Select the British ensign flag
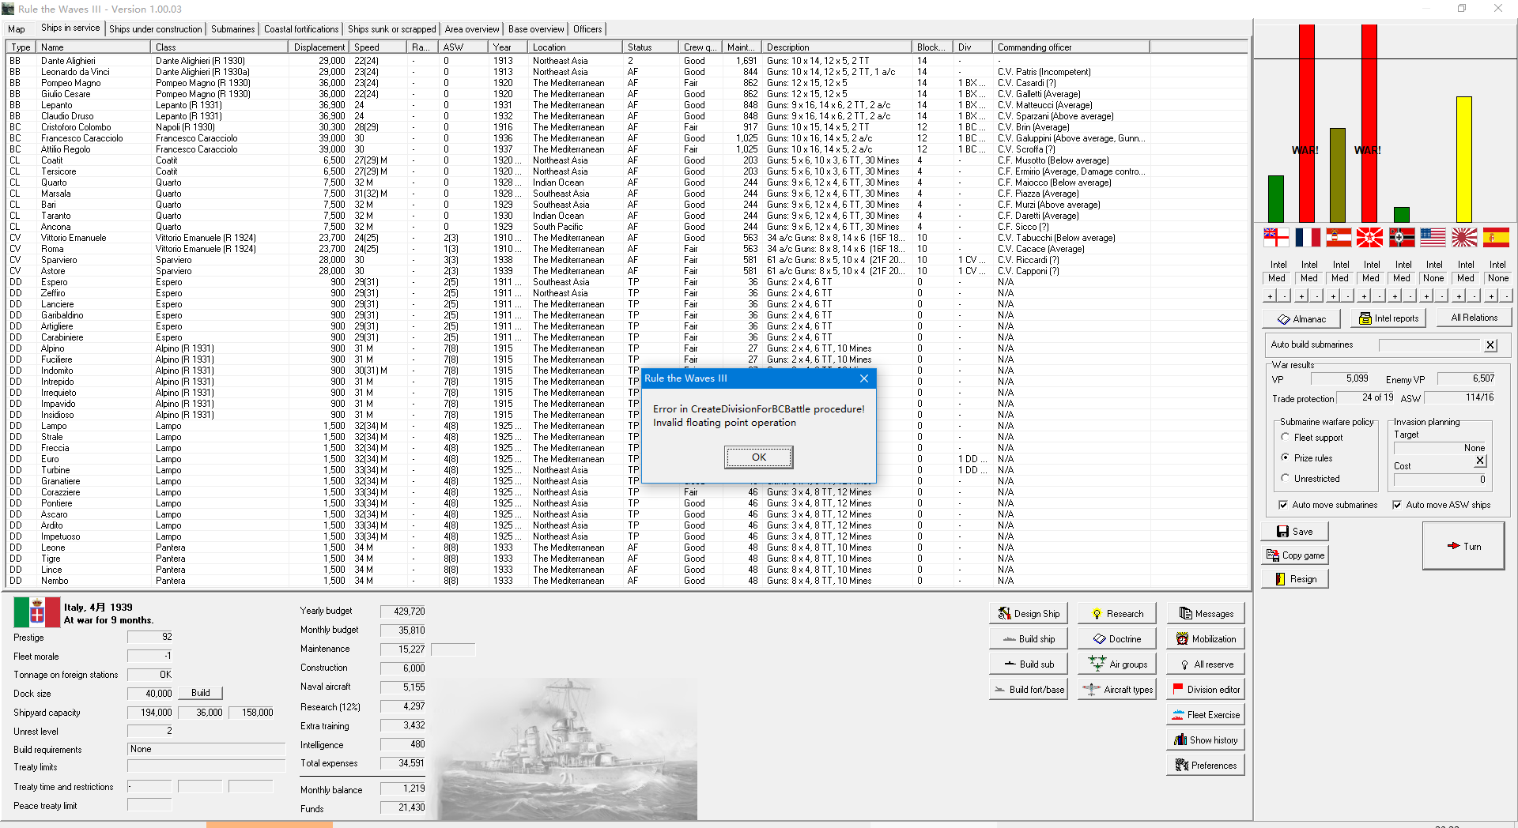 [1275, 237]
